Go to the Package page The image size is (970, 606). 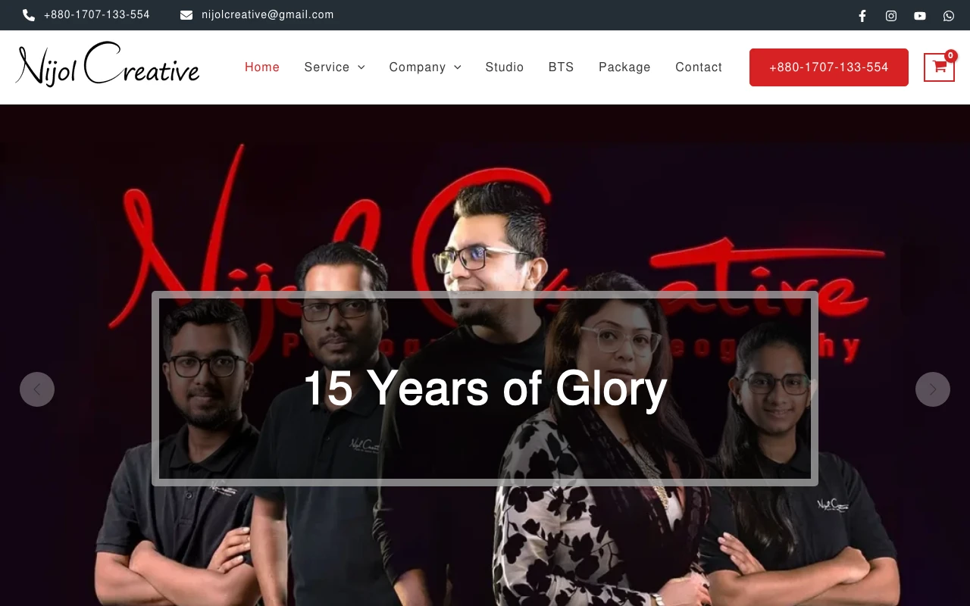pos(624,67)
